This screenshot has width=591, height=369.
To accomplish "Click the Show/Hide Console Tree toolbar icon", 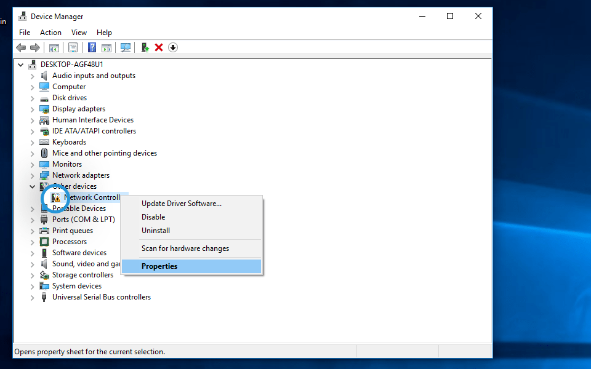I will click(54, 47).
